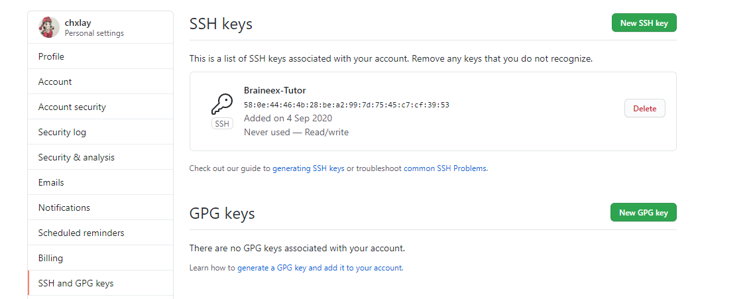Click the SSH key icon
753x299 pixels.
(x=222, y=104)
